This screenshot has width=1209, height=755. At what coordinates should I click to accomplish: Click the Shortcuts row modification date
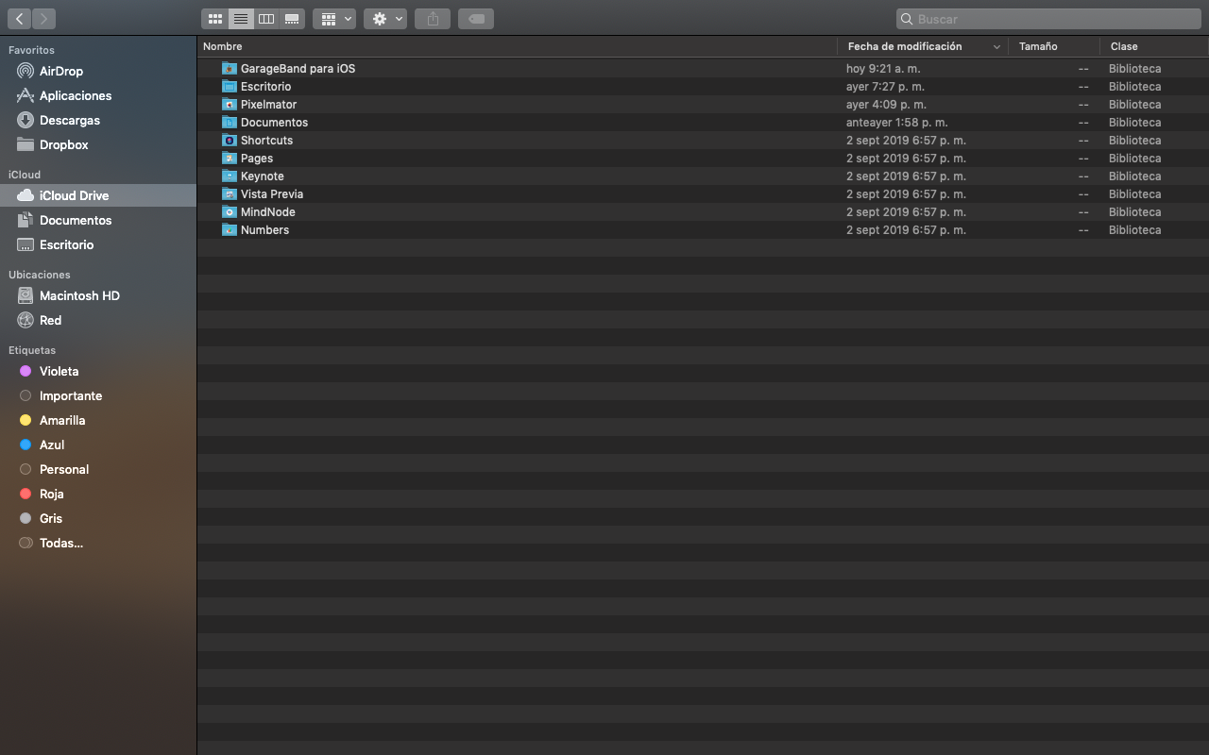click(x=906, y=141)
